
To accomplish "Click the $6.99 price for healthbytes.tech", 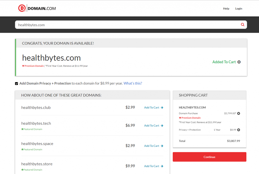I will tap(130, 125).
